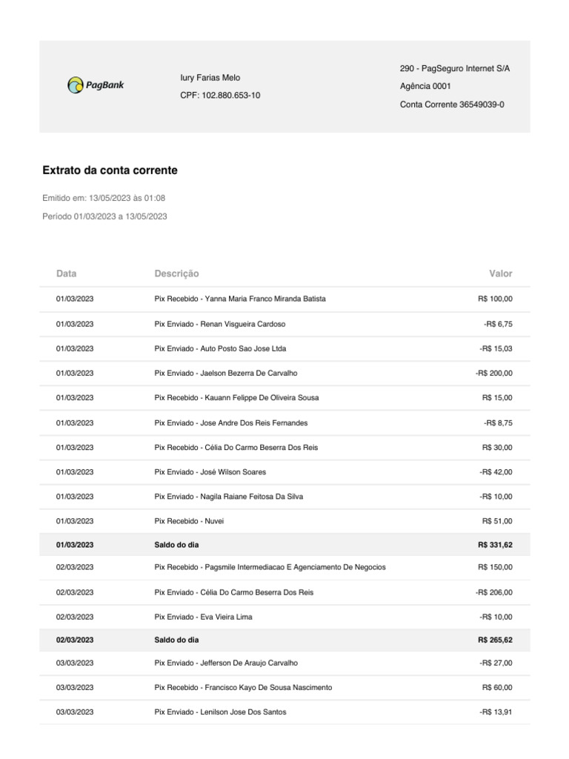Click the Agência 0001 label

(425, 87)
